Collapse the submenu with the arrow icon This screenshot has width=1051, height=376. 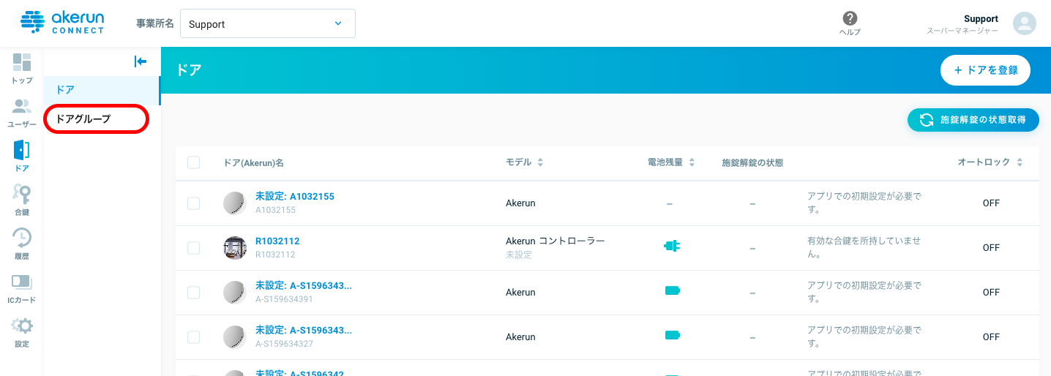[x=141, y=62]
